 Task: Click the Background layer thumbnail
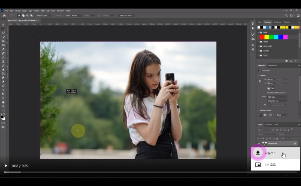tap(264, 144)
